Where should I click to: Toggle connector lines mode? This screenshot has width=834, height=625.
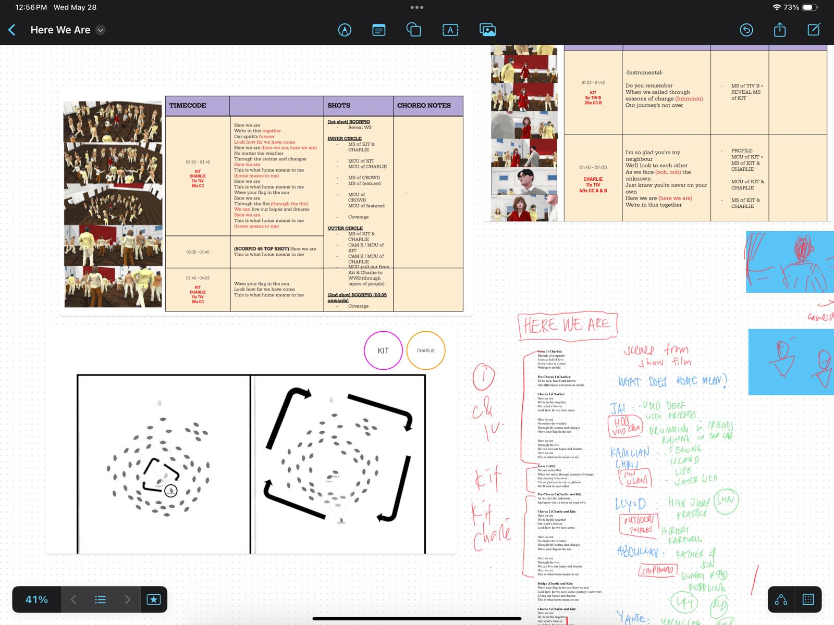781,599
